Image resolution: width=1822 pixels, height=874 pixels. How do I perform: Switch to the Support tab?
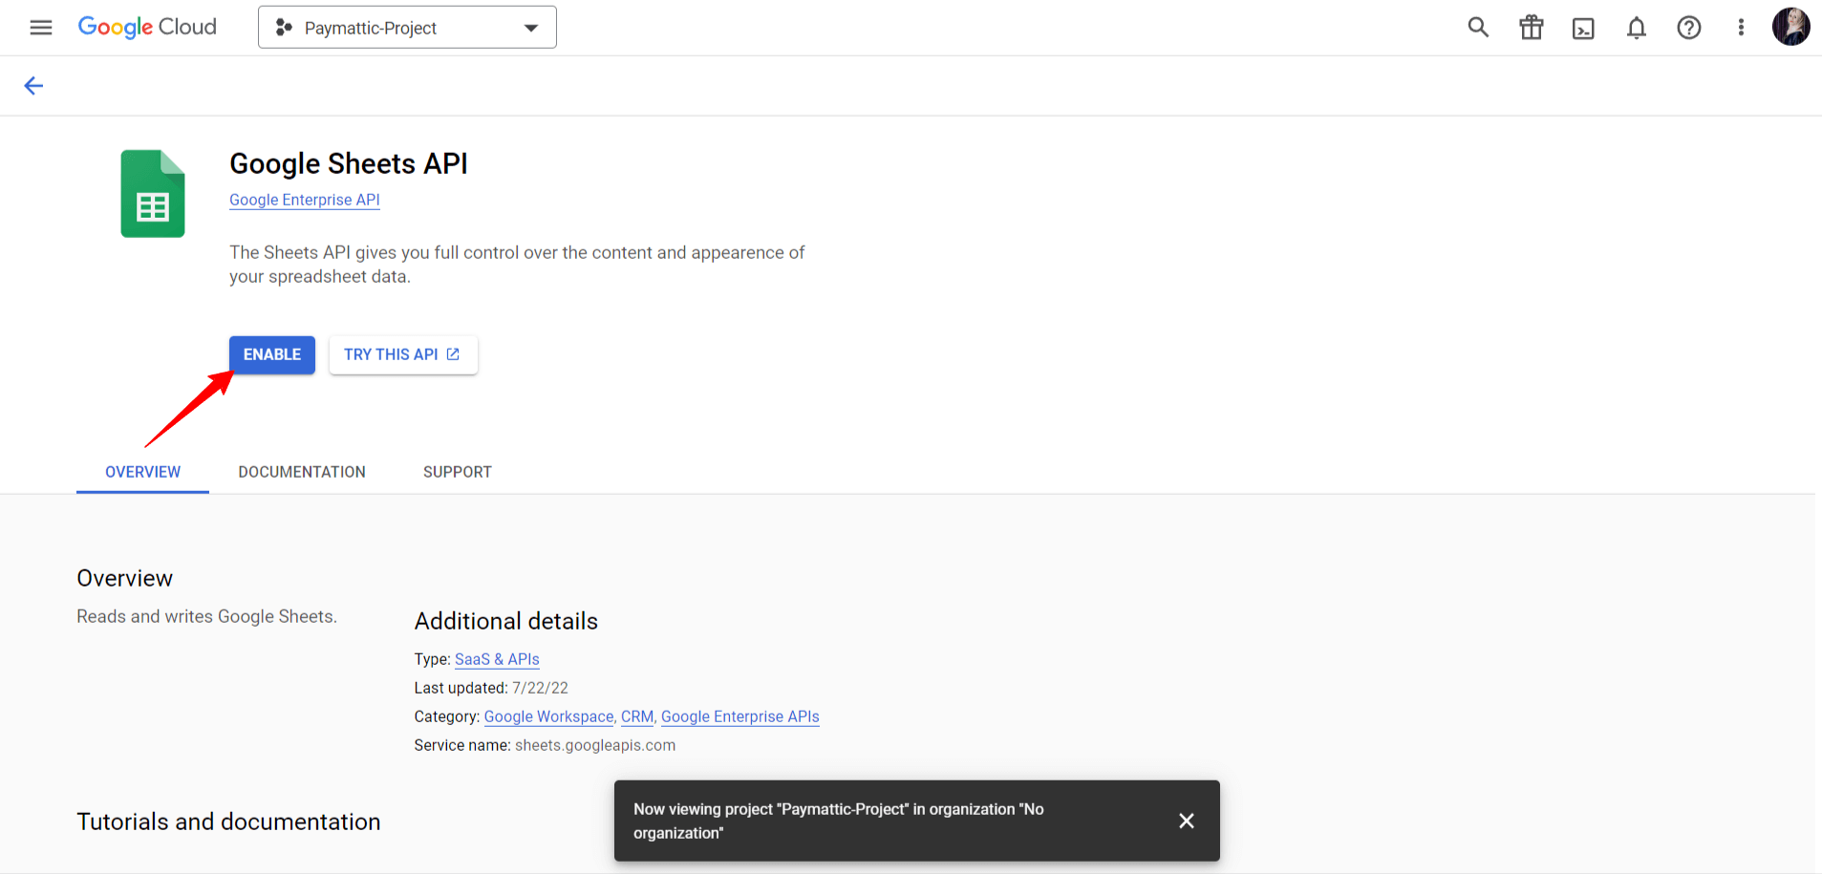[458, 472]
